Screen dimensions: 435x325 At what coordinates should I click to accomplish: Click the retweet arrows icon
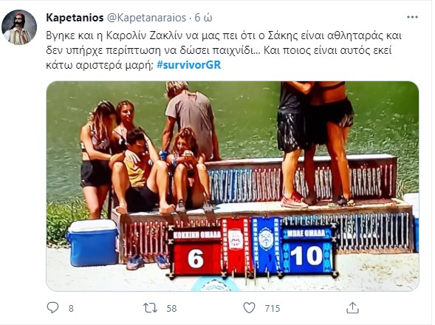(x=150, y=308)
